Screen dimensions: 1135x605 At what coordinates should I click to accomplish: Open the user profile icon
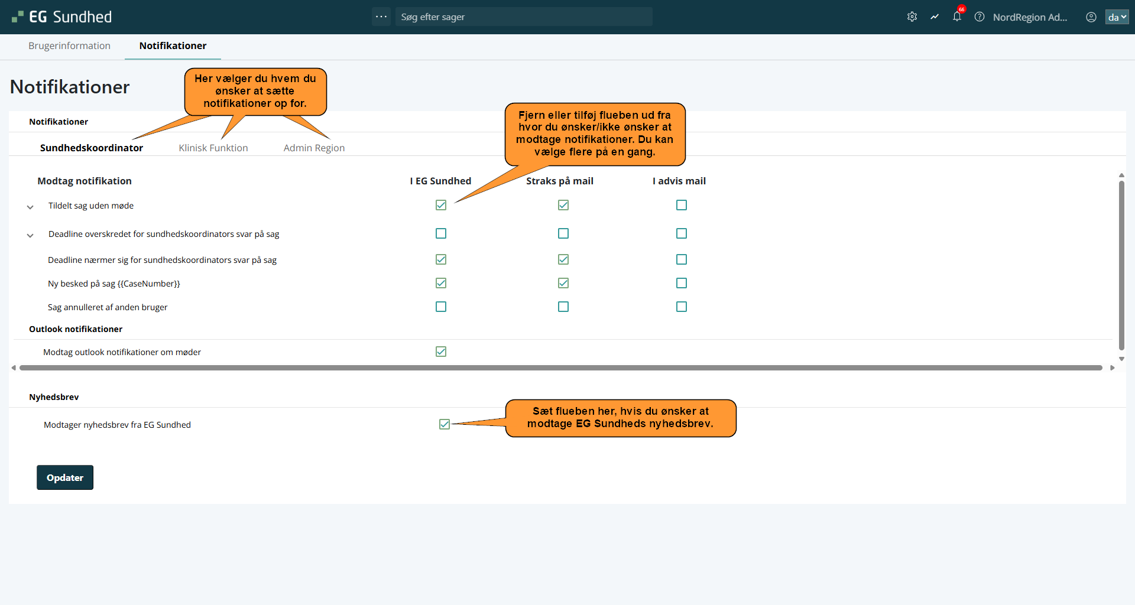(x=1091, y=17)
